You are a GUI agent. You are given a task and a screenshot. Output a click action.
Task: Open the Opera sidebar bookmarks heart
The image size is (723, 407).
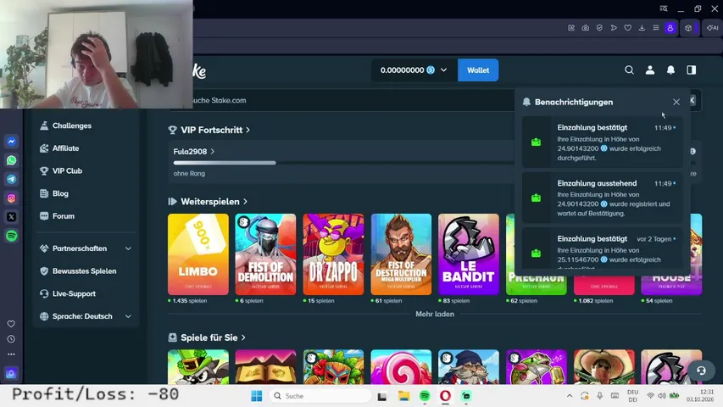click(x=11, y=324)
